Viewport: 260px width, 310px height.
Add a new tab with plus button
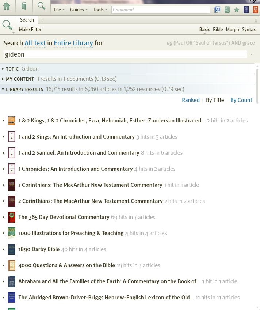[42, 20]
